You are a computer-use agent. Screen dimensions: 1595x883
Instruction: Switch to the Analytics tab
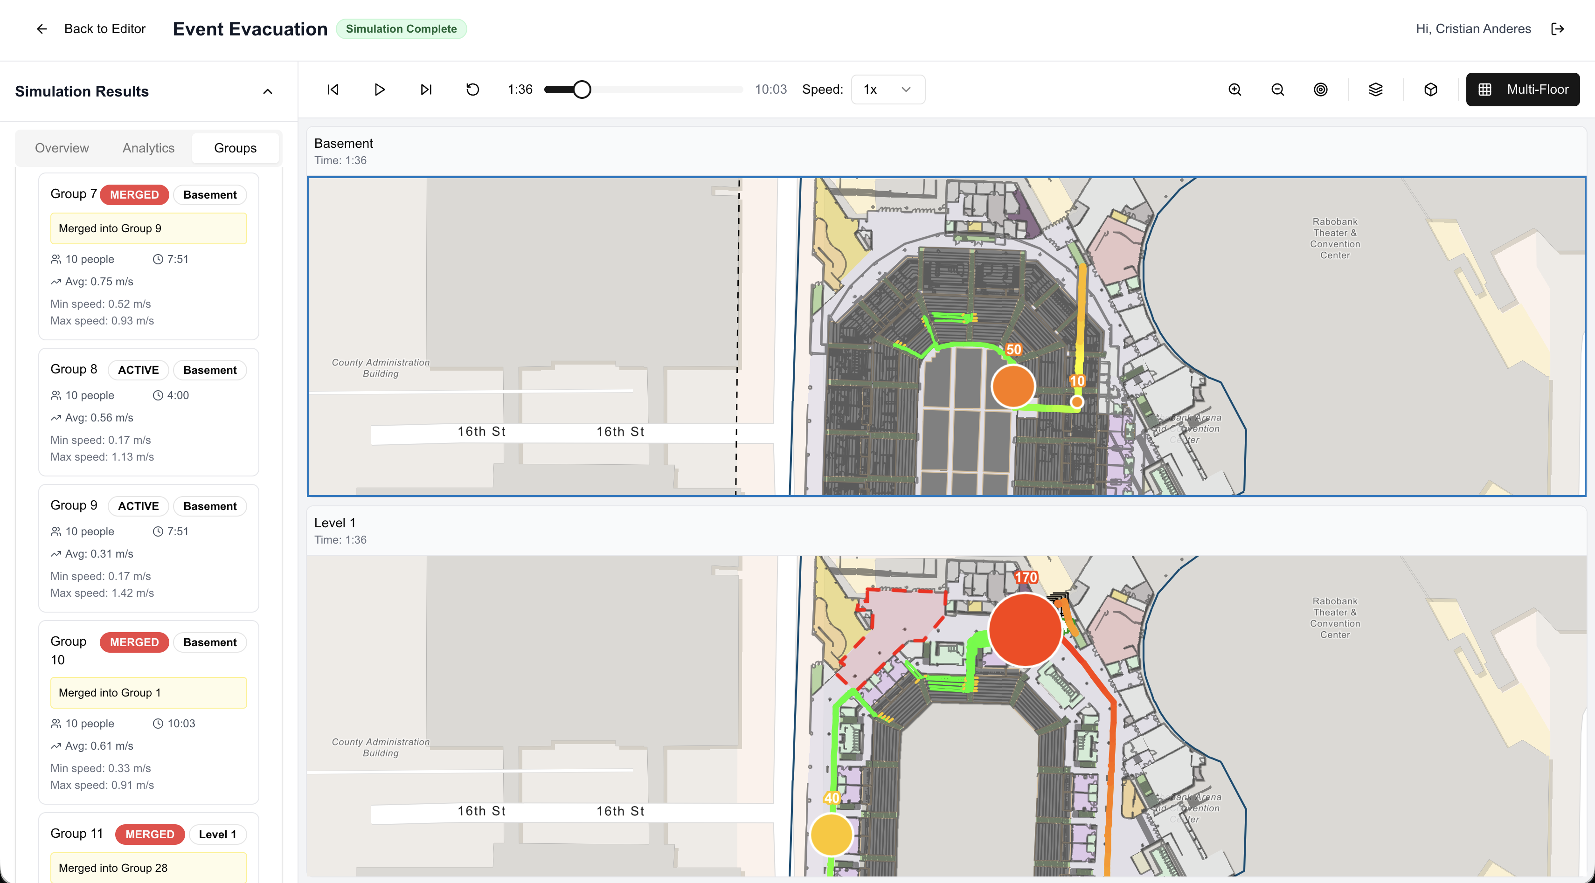point(149,148)
